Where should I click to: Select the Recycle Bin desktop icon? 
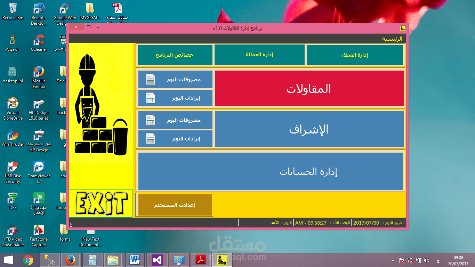(13, 11)
